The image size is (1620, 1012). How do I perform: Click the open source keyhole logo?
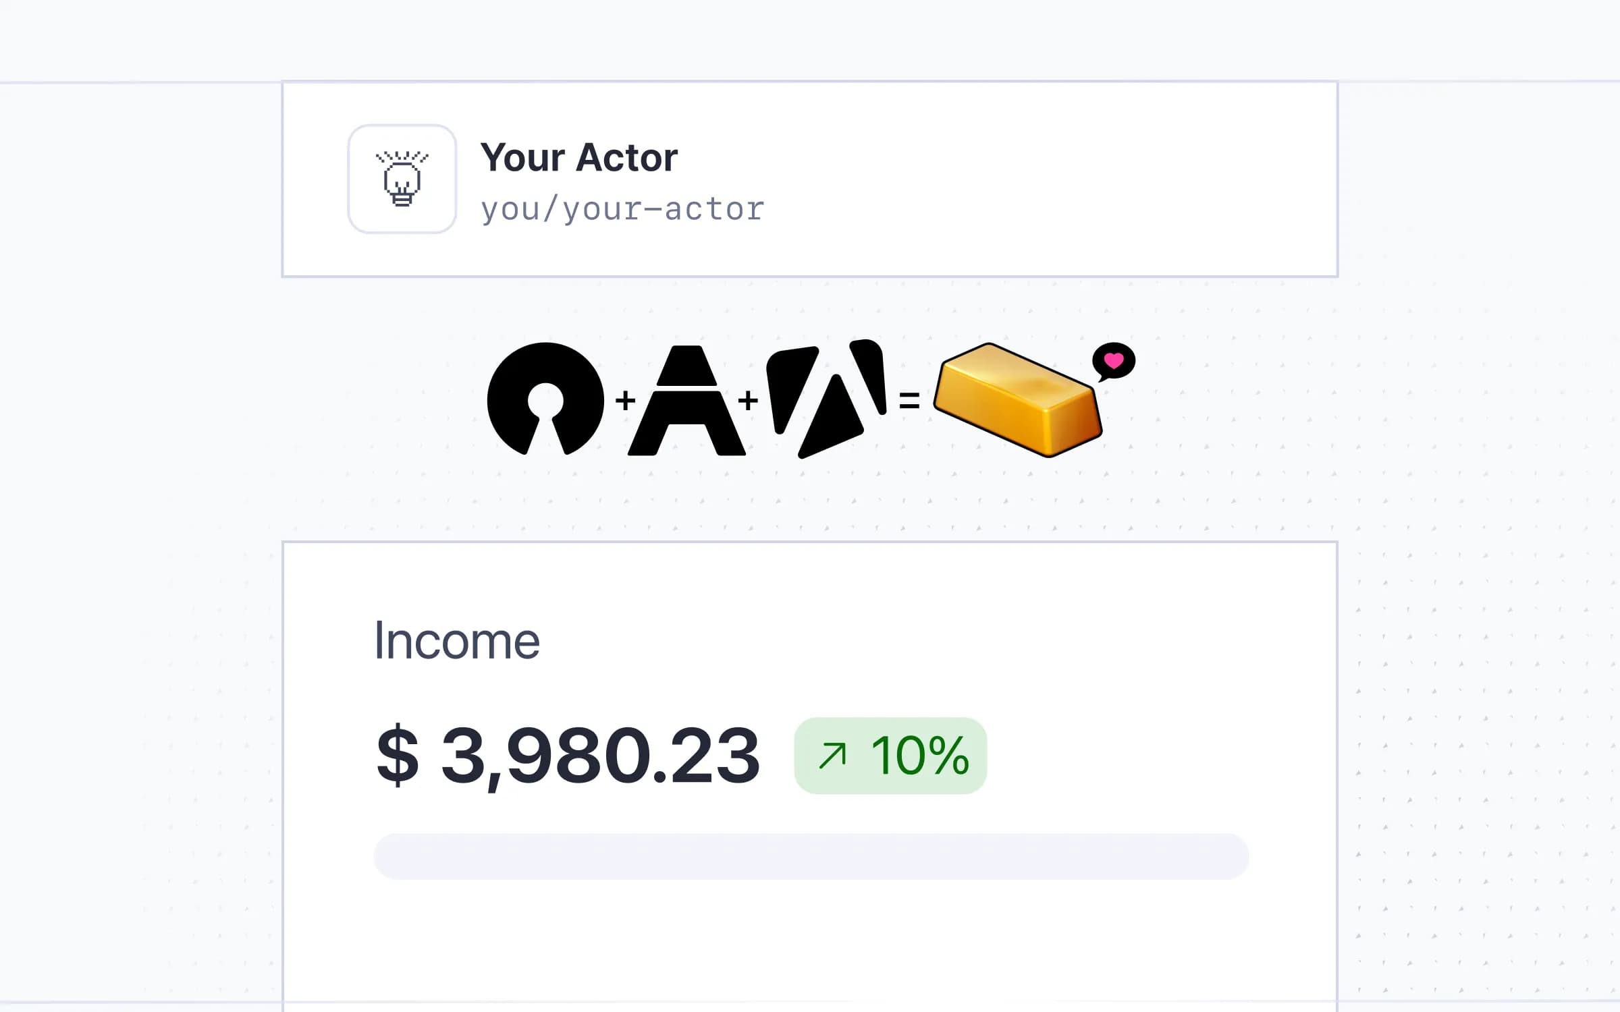click(545, 399)
